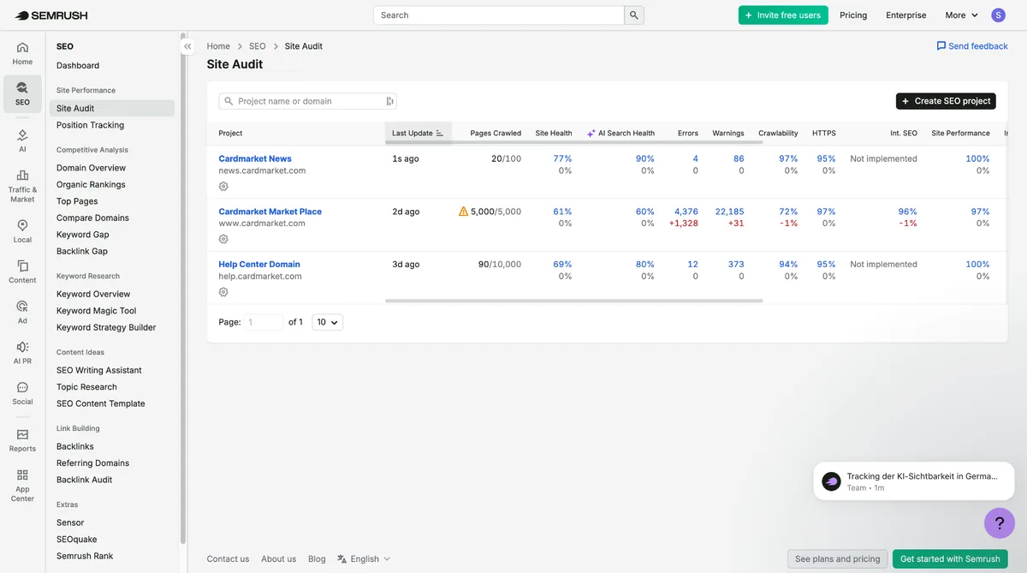
Task: Click the horizontal scrollbar under the table
Action: [x=573, y=301]
